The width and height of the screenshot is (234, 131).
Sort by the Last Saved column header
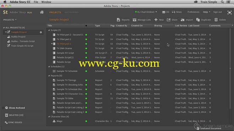[x=198, y=25]
